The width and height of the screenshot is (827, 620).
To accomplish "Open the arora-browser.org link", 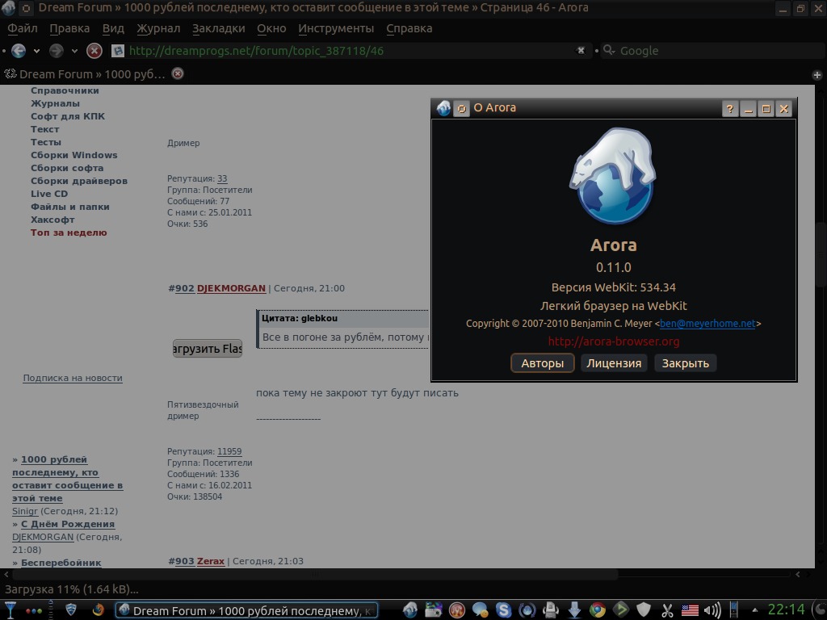I will click(614, 341).
